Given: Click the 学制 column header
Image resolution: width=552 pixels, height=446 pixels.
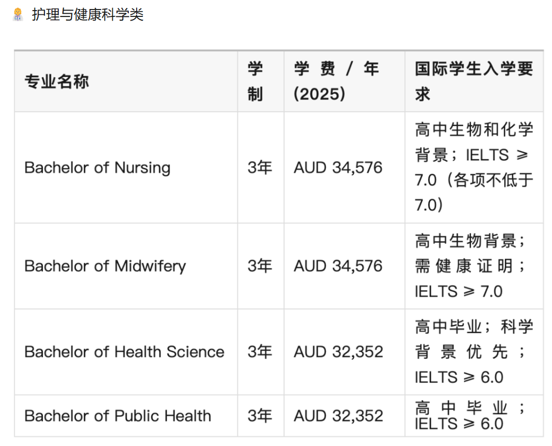Looking at the screenshot, I should pos(255,82).
